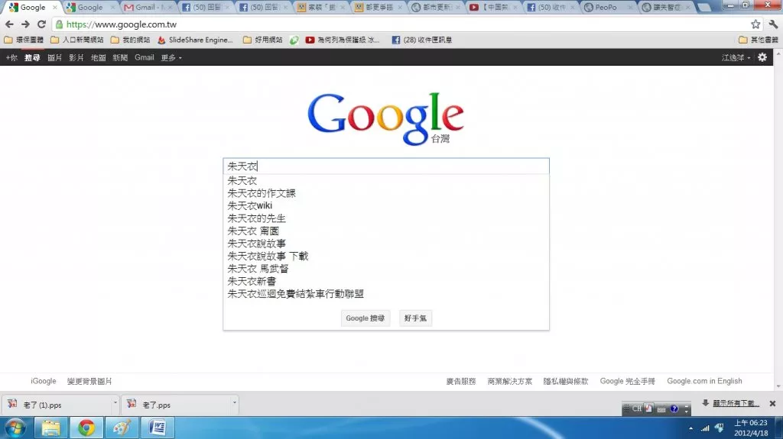This screenshot has height=439, width=783.
Task: Open the Google.com in English link
Action: click(x=704, y=381)
